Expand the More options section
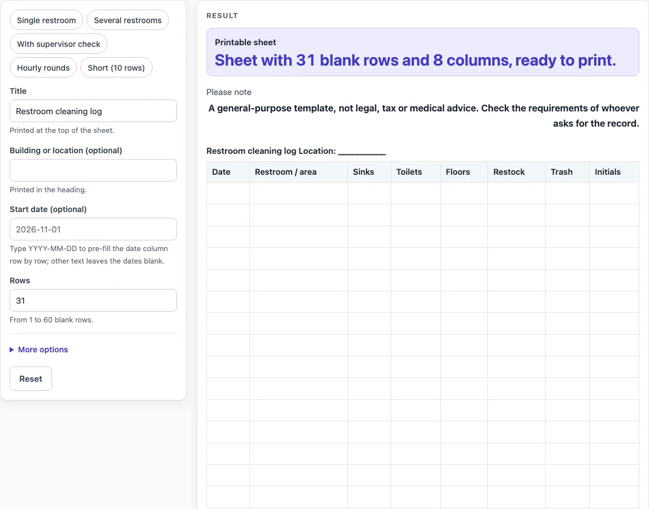Screen dimensions: 649x509 pos(38,350)
